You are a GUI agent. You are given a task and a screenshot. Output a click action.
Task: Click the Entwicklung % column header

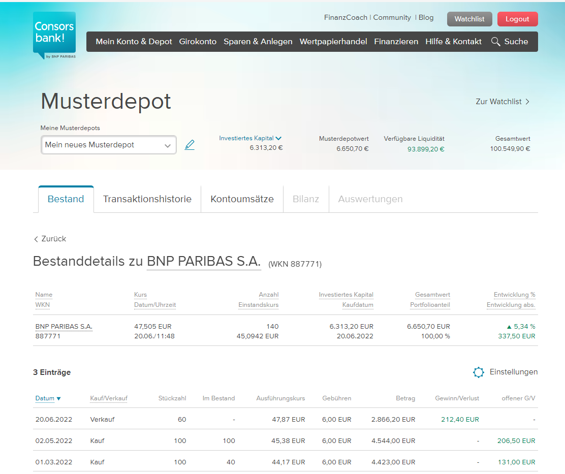pos(515,295)
